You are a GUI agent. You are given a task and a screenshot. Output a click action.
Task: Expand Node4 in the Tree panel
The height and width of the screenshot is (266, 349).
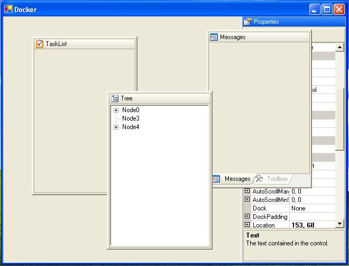pos(116,127)
